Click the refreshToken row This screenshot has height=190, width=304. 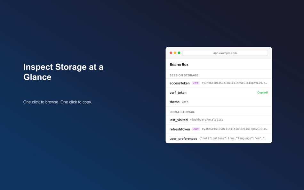coord(219,129)
